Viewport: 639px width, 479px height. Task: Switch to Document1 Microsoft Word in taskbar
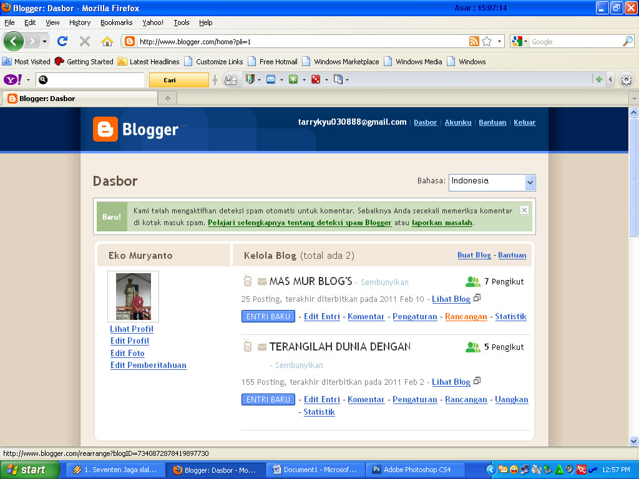(x=316, y=470)
